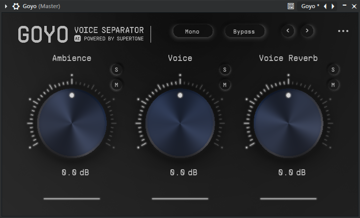Toggle the Bypass button
Image resolution: width=360 pixels, height=218 pixels.
[x=245, y=32]
